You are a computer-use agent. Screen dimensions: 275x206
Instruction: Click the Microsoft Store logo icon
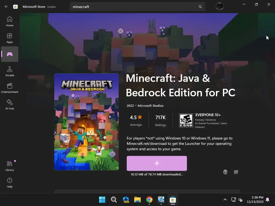click(x=15, y=7)
